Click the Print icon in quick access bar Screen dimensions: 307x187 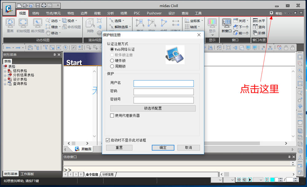(44, 6)
